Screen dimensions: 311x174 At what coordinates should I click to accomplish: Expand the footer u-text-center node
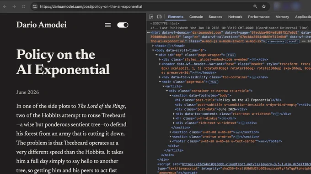tap(170, 141)
